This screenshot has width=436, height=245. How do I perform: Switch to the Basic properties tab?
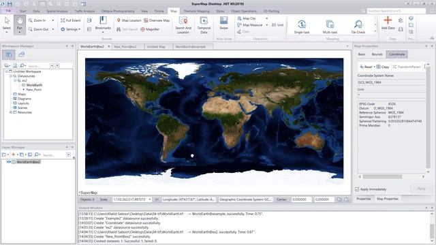point(362,54)
